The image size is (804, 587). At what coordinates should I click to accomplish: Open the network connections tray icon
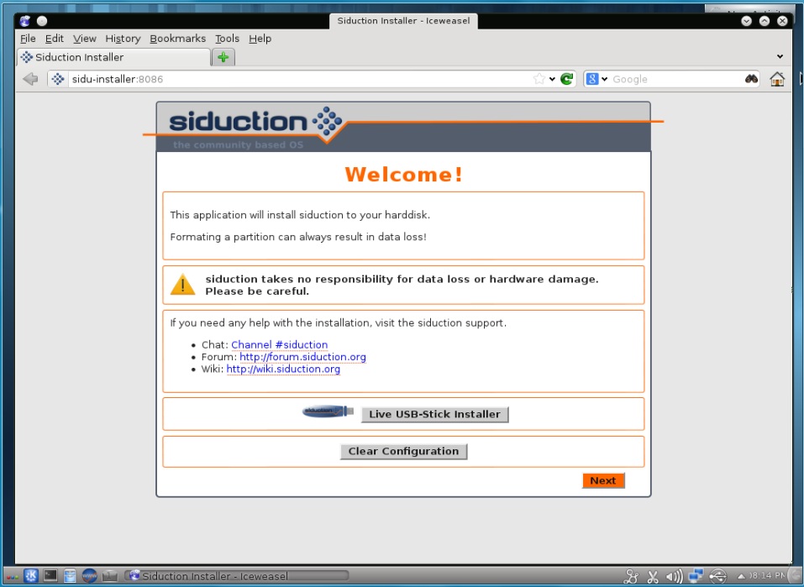coord(696,576)
